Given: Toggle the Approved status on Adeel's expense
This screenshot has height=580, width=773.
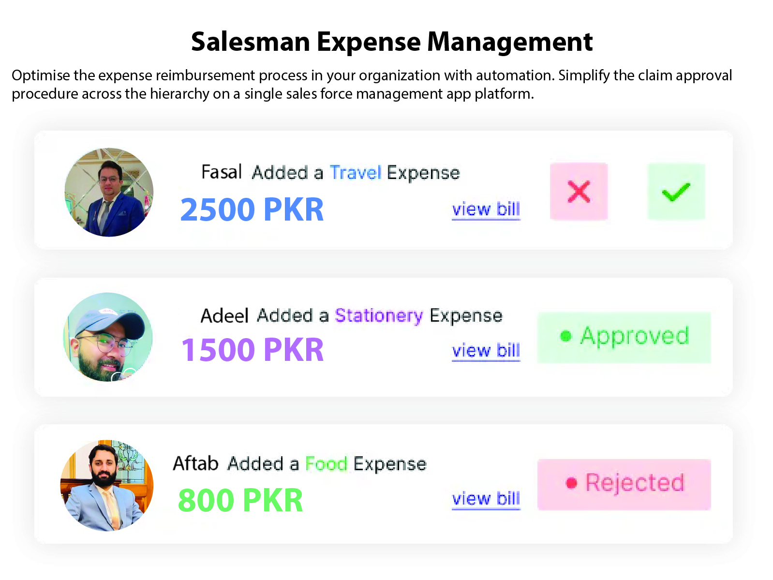Looking at the screenshot, I should pyautogui.click(x=624, y=337).
